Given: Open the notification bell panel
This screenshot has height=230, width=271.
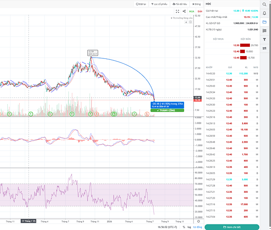Looking at the screenshot, I should tap(264, 13).
